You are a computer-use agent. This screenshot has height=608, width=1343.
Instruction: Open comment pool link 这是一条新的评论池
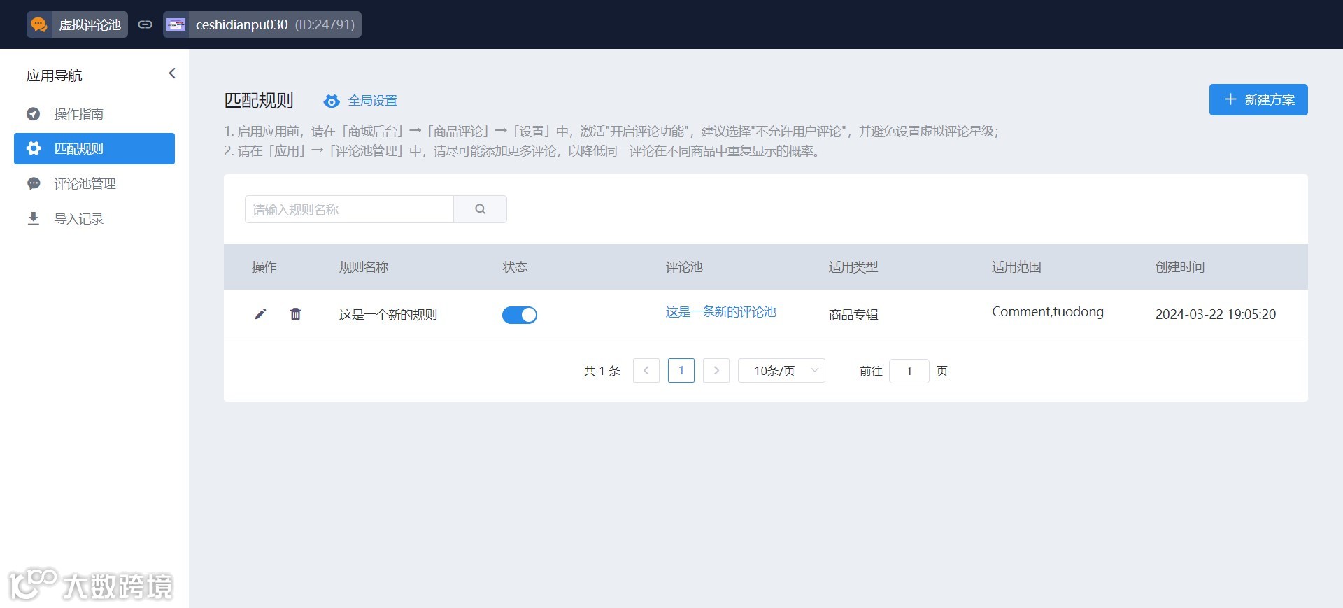click(720, 312)
